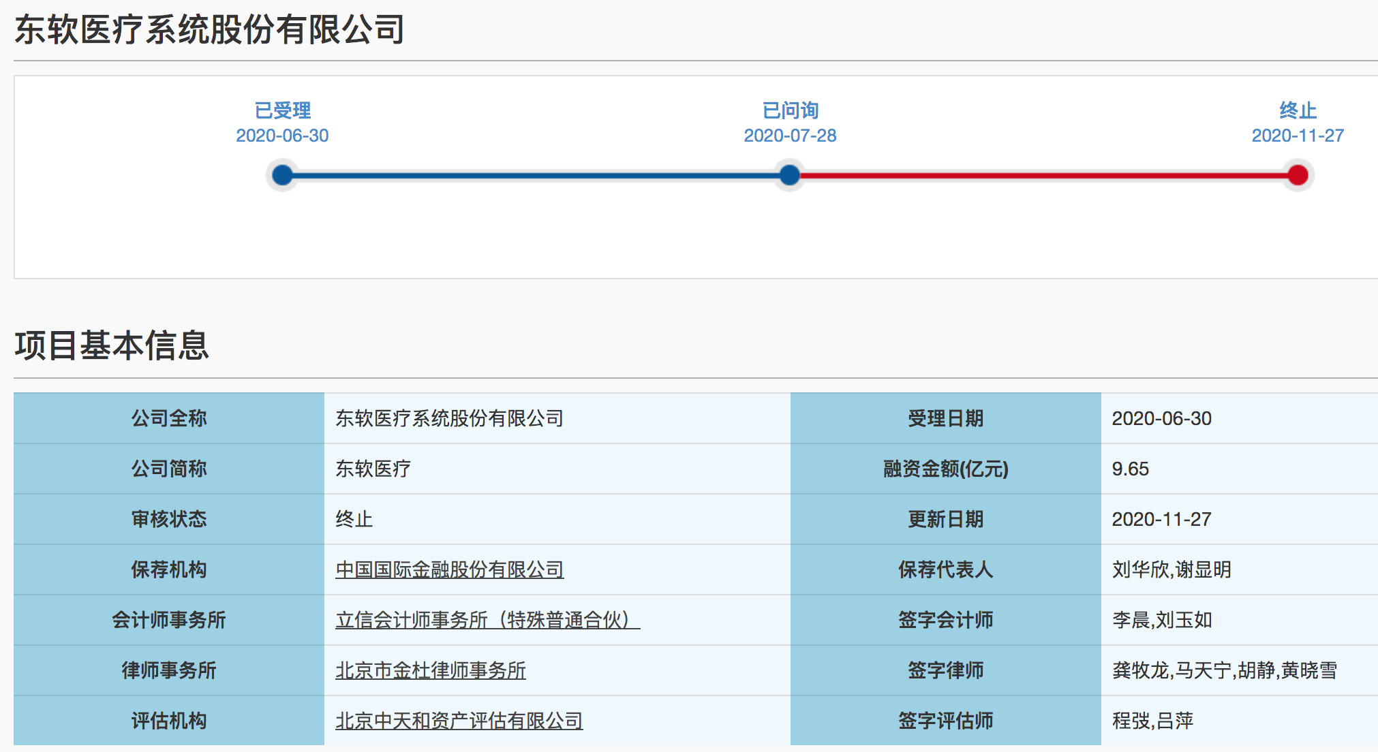
Task: Click the 律师事务所 header cell
Action: [169, 670]
